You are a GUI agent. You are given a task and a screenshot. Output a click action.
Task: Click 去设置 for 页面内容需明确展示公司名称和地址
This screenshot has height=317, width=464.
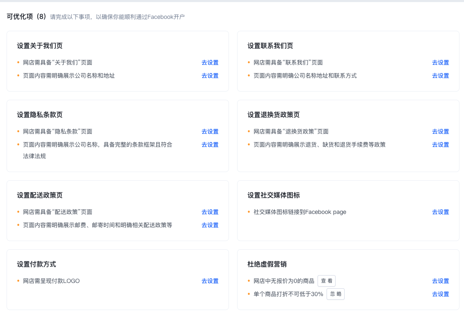[x=210, y=76]
